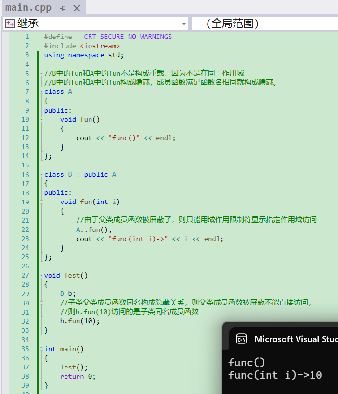Click the comment on line 21
Image resolution: width=338 pixels, height=394 pixels.
click(x=196, y=220)
